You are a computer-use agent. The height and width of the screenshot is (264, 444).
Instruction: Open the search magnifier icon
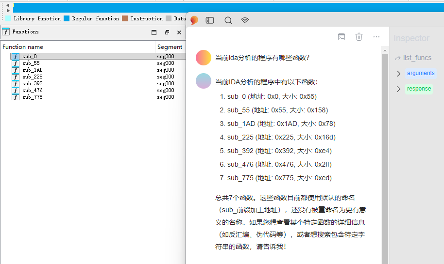228,21
